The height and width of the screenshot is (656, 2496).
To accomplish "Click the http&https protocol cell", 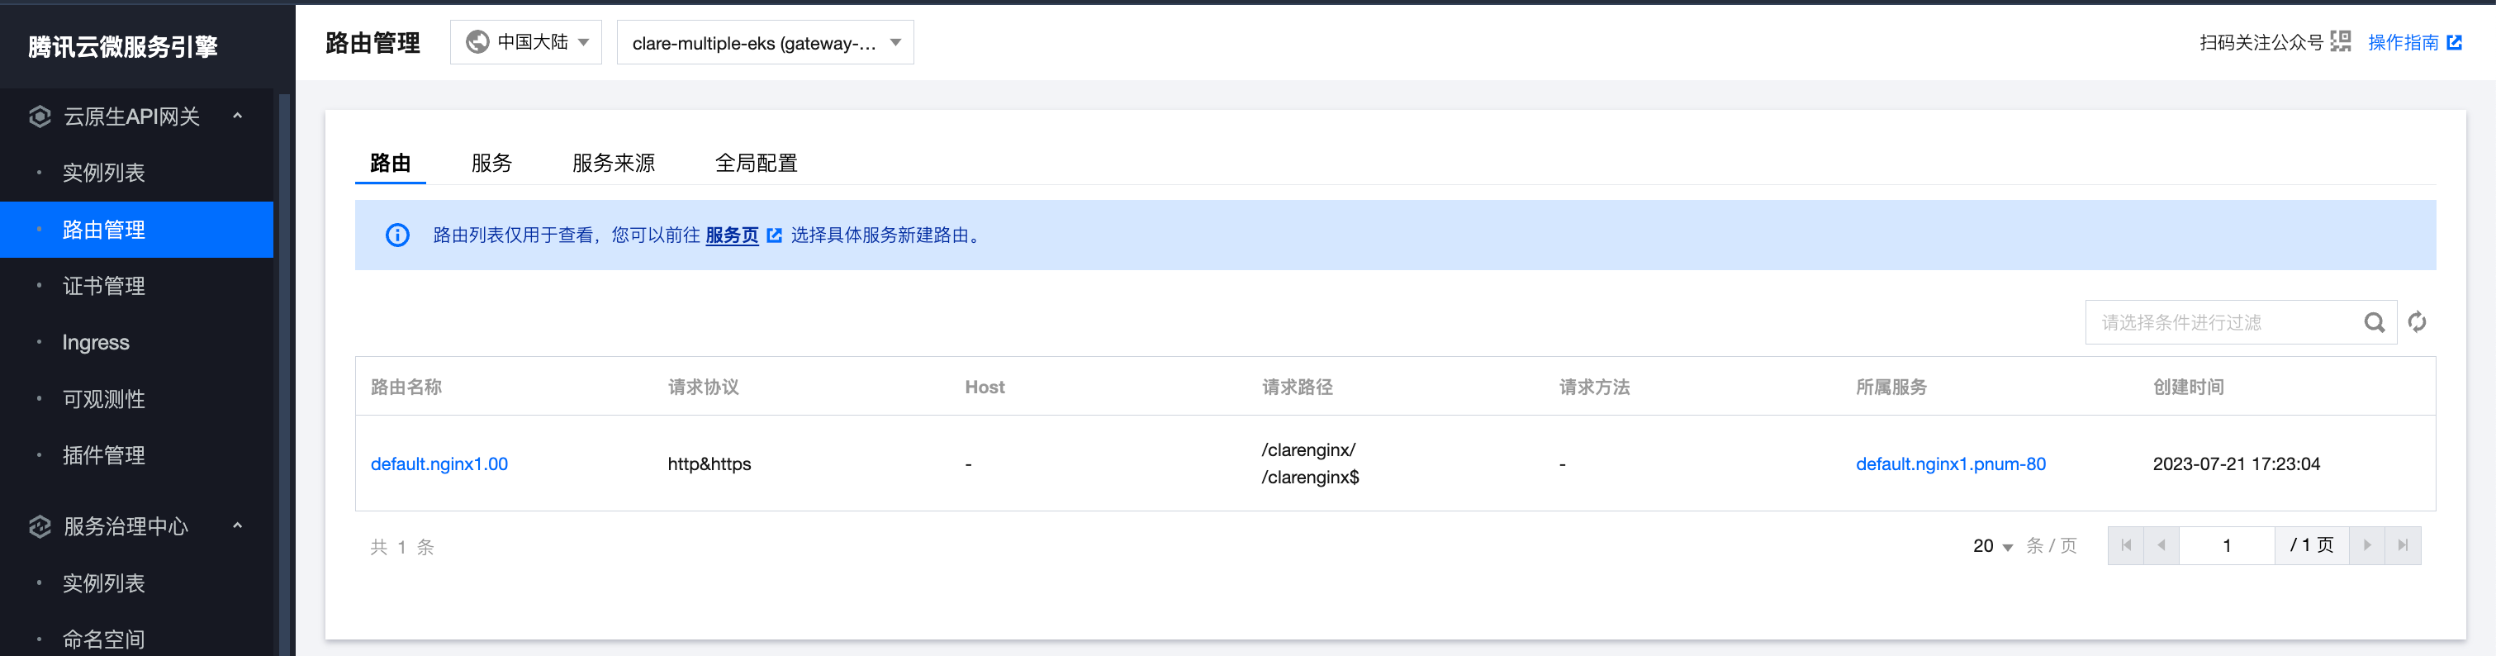I will pos(709,464).
